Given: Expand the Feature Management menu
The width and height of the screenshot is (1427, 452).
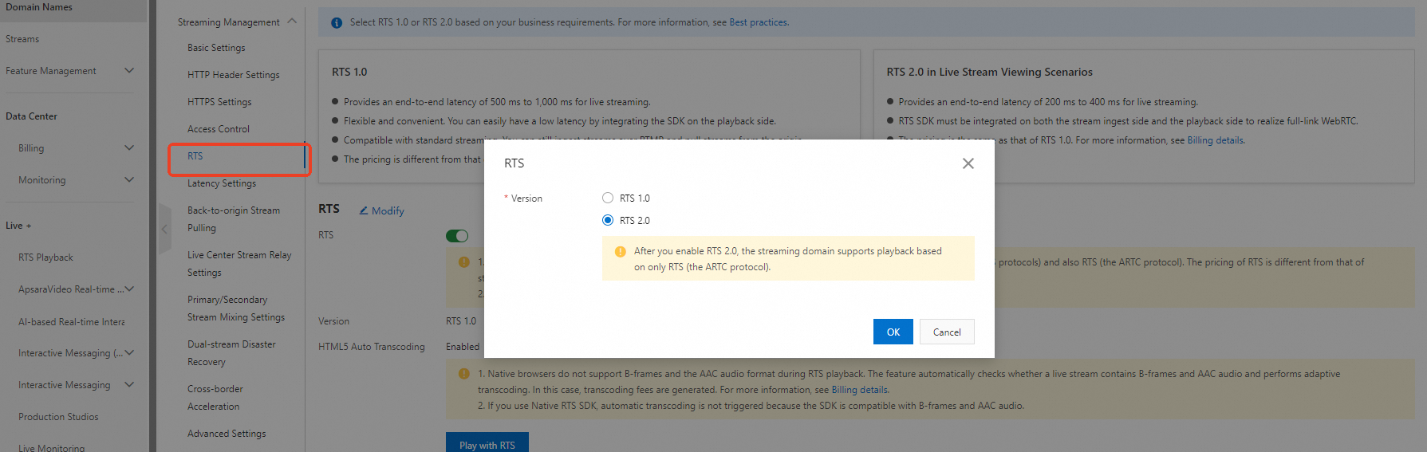Looking at the screenshot, I should click(x=129, y=70).
